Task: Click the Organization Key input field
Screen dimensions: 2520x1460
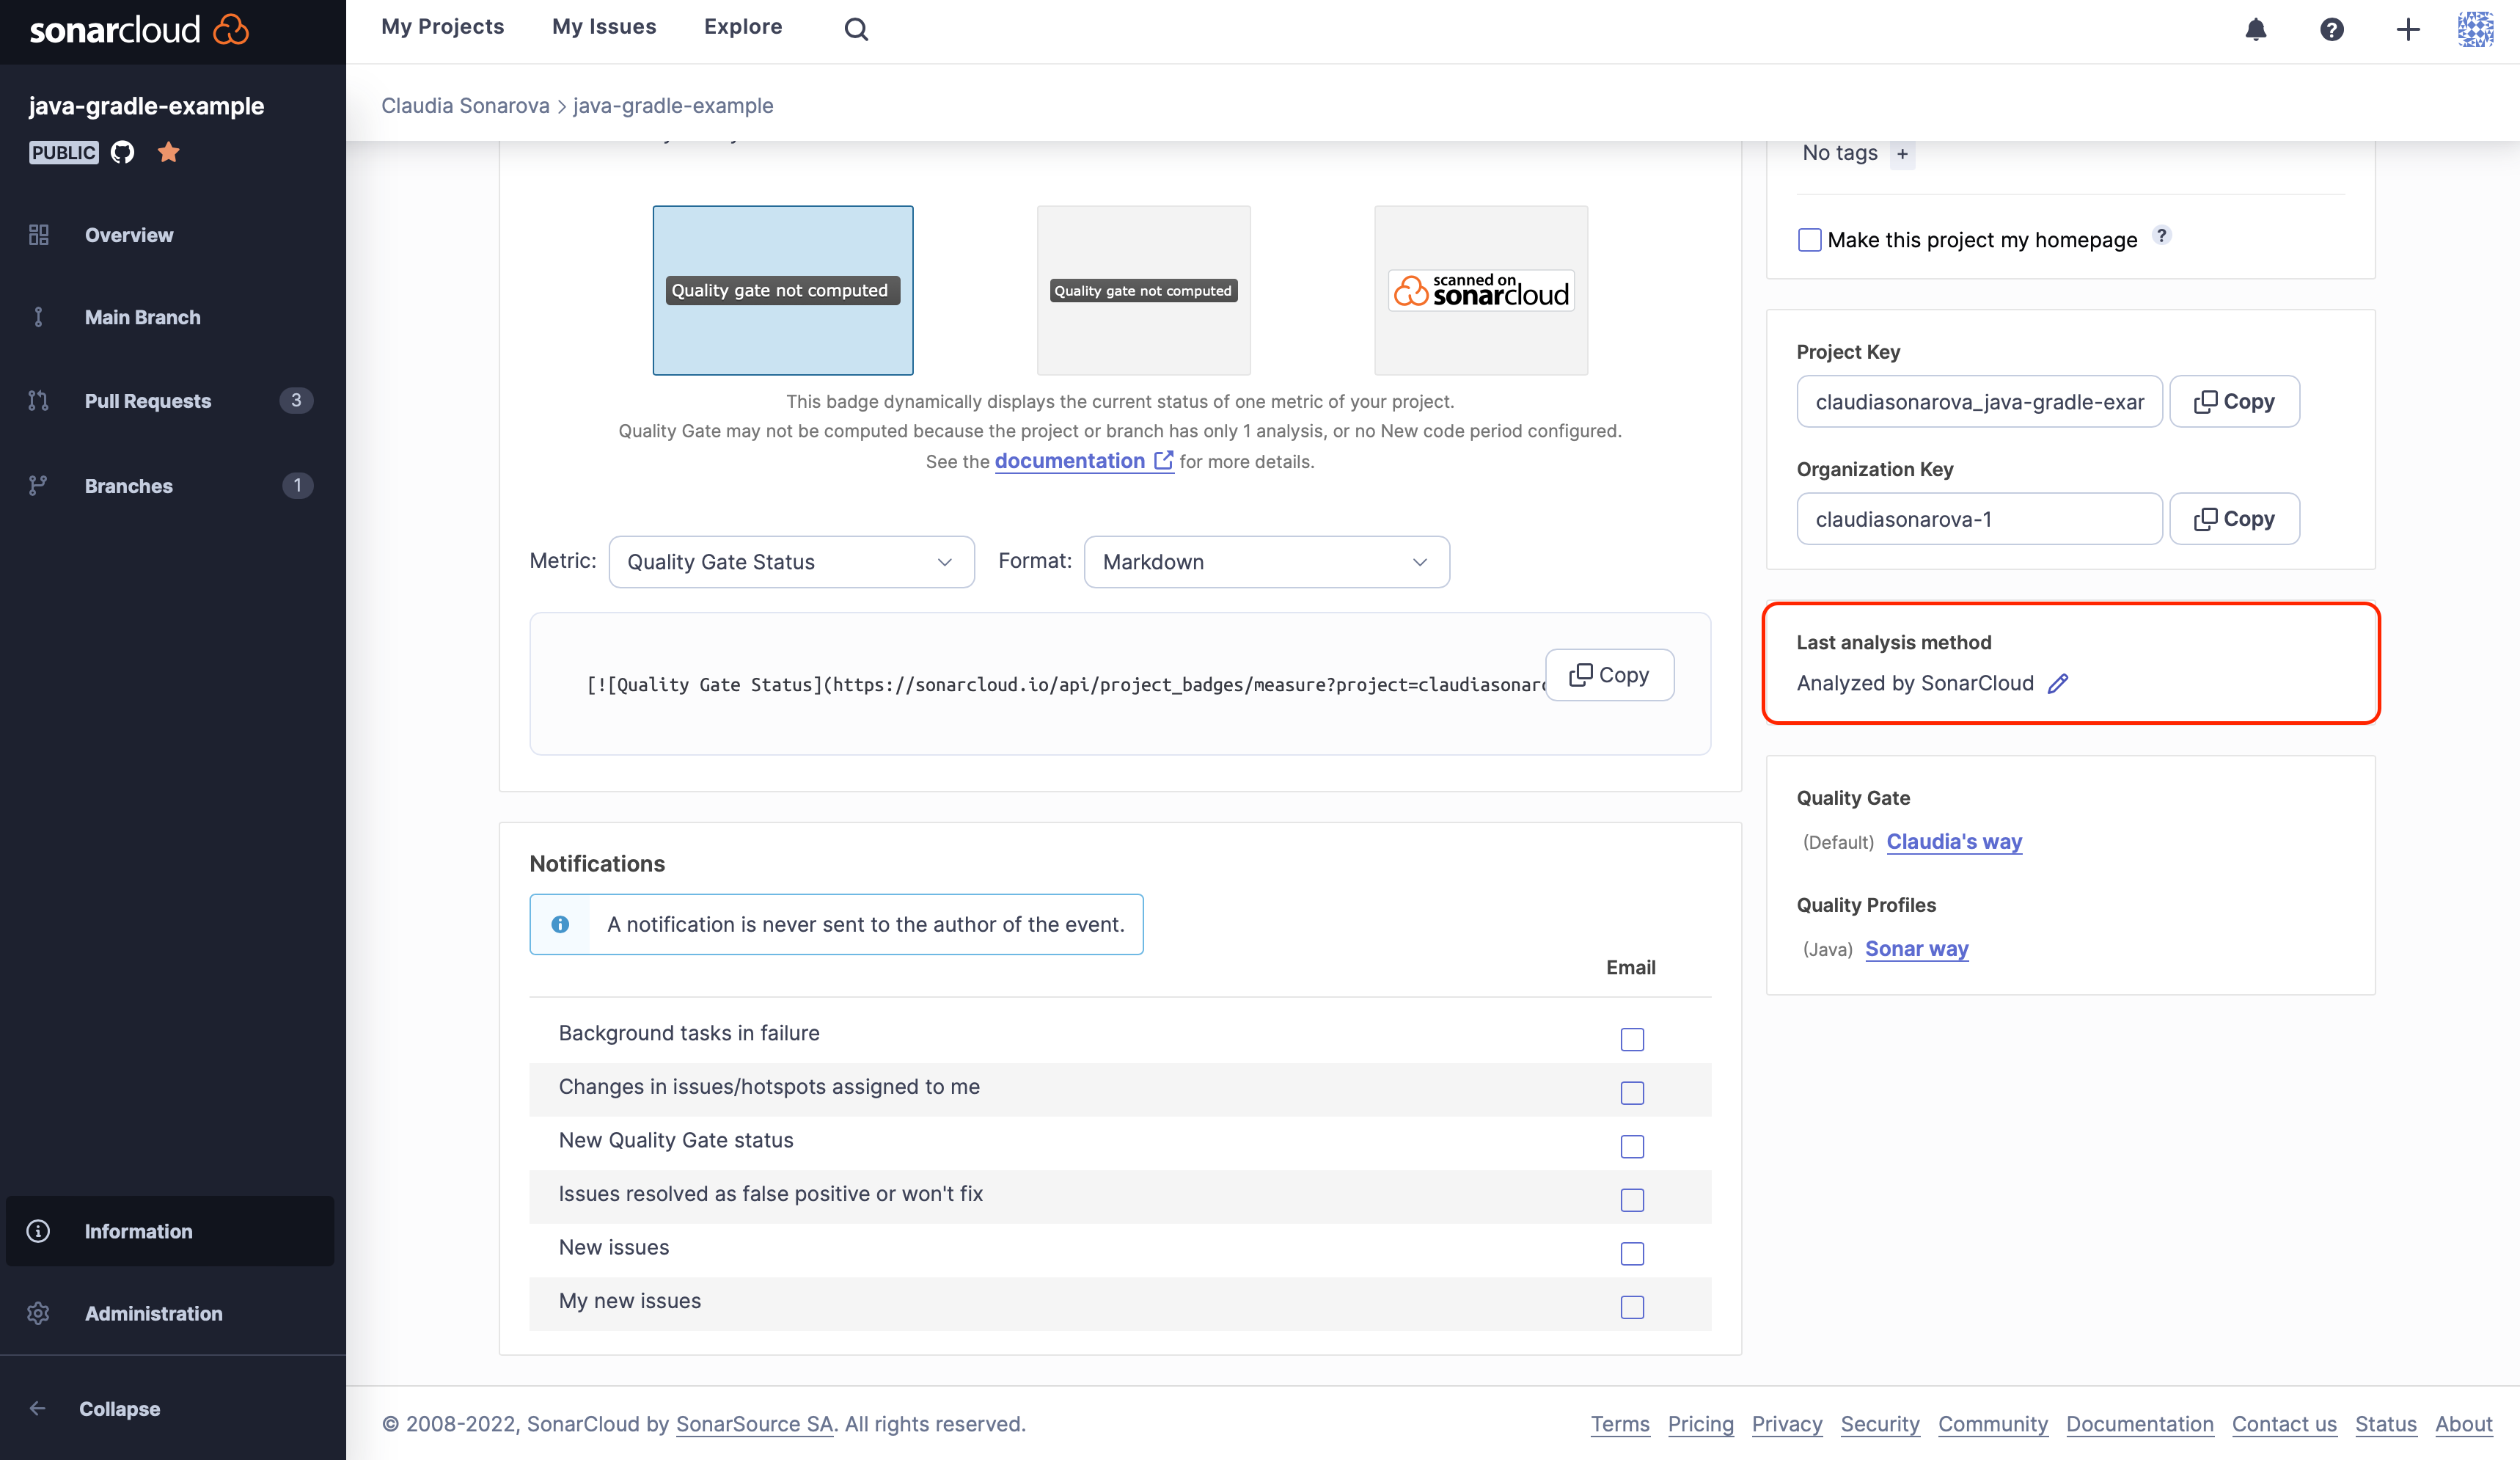Action: [x=1979, y=519]
